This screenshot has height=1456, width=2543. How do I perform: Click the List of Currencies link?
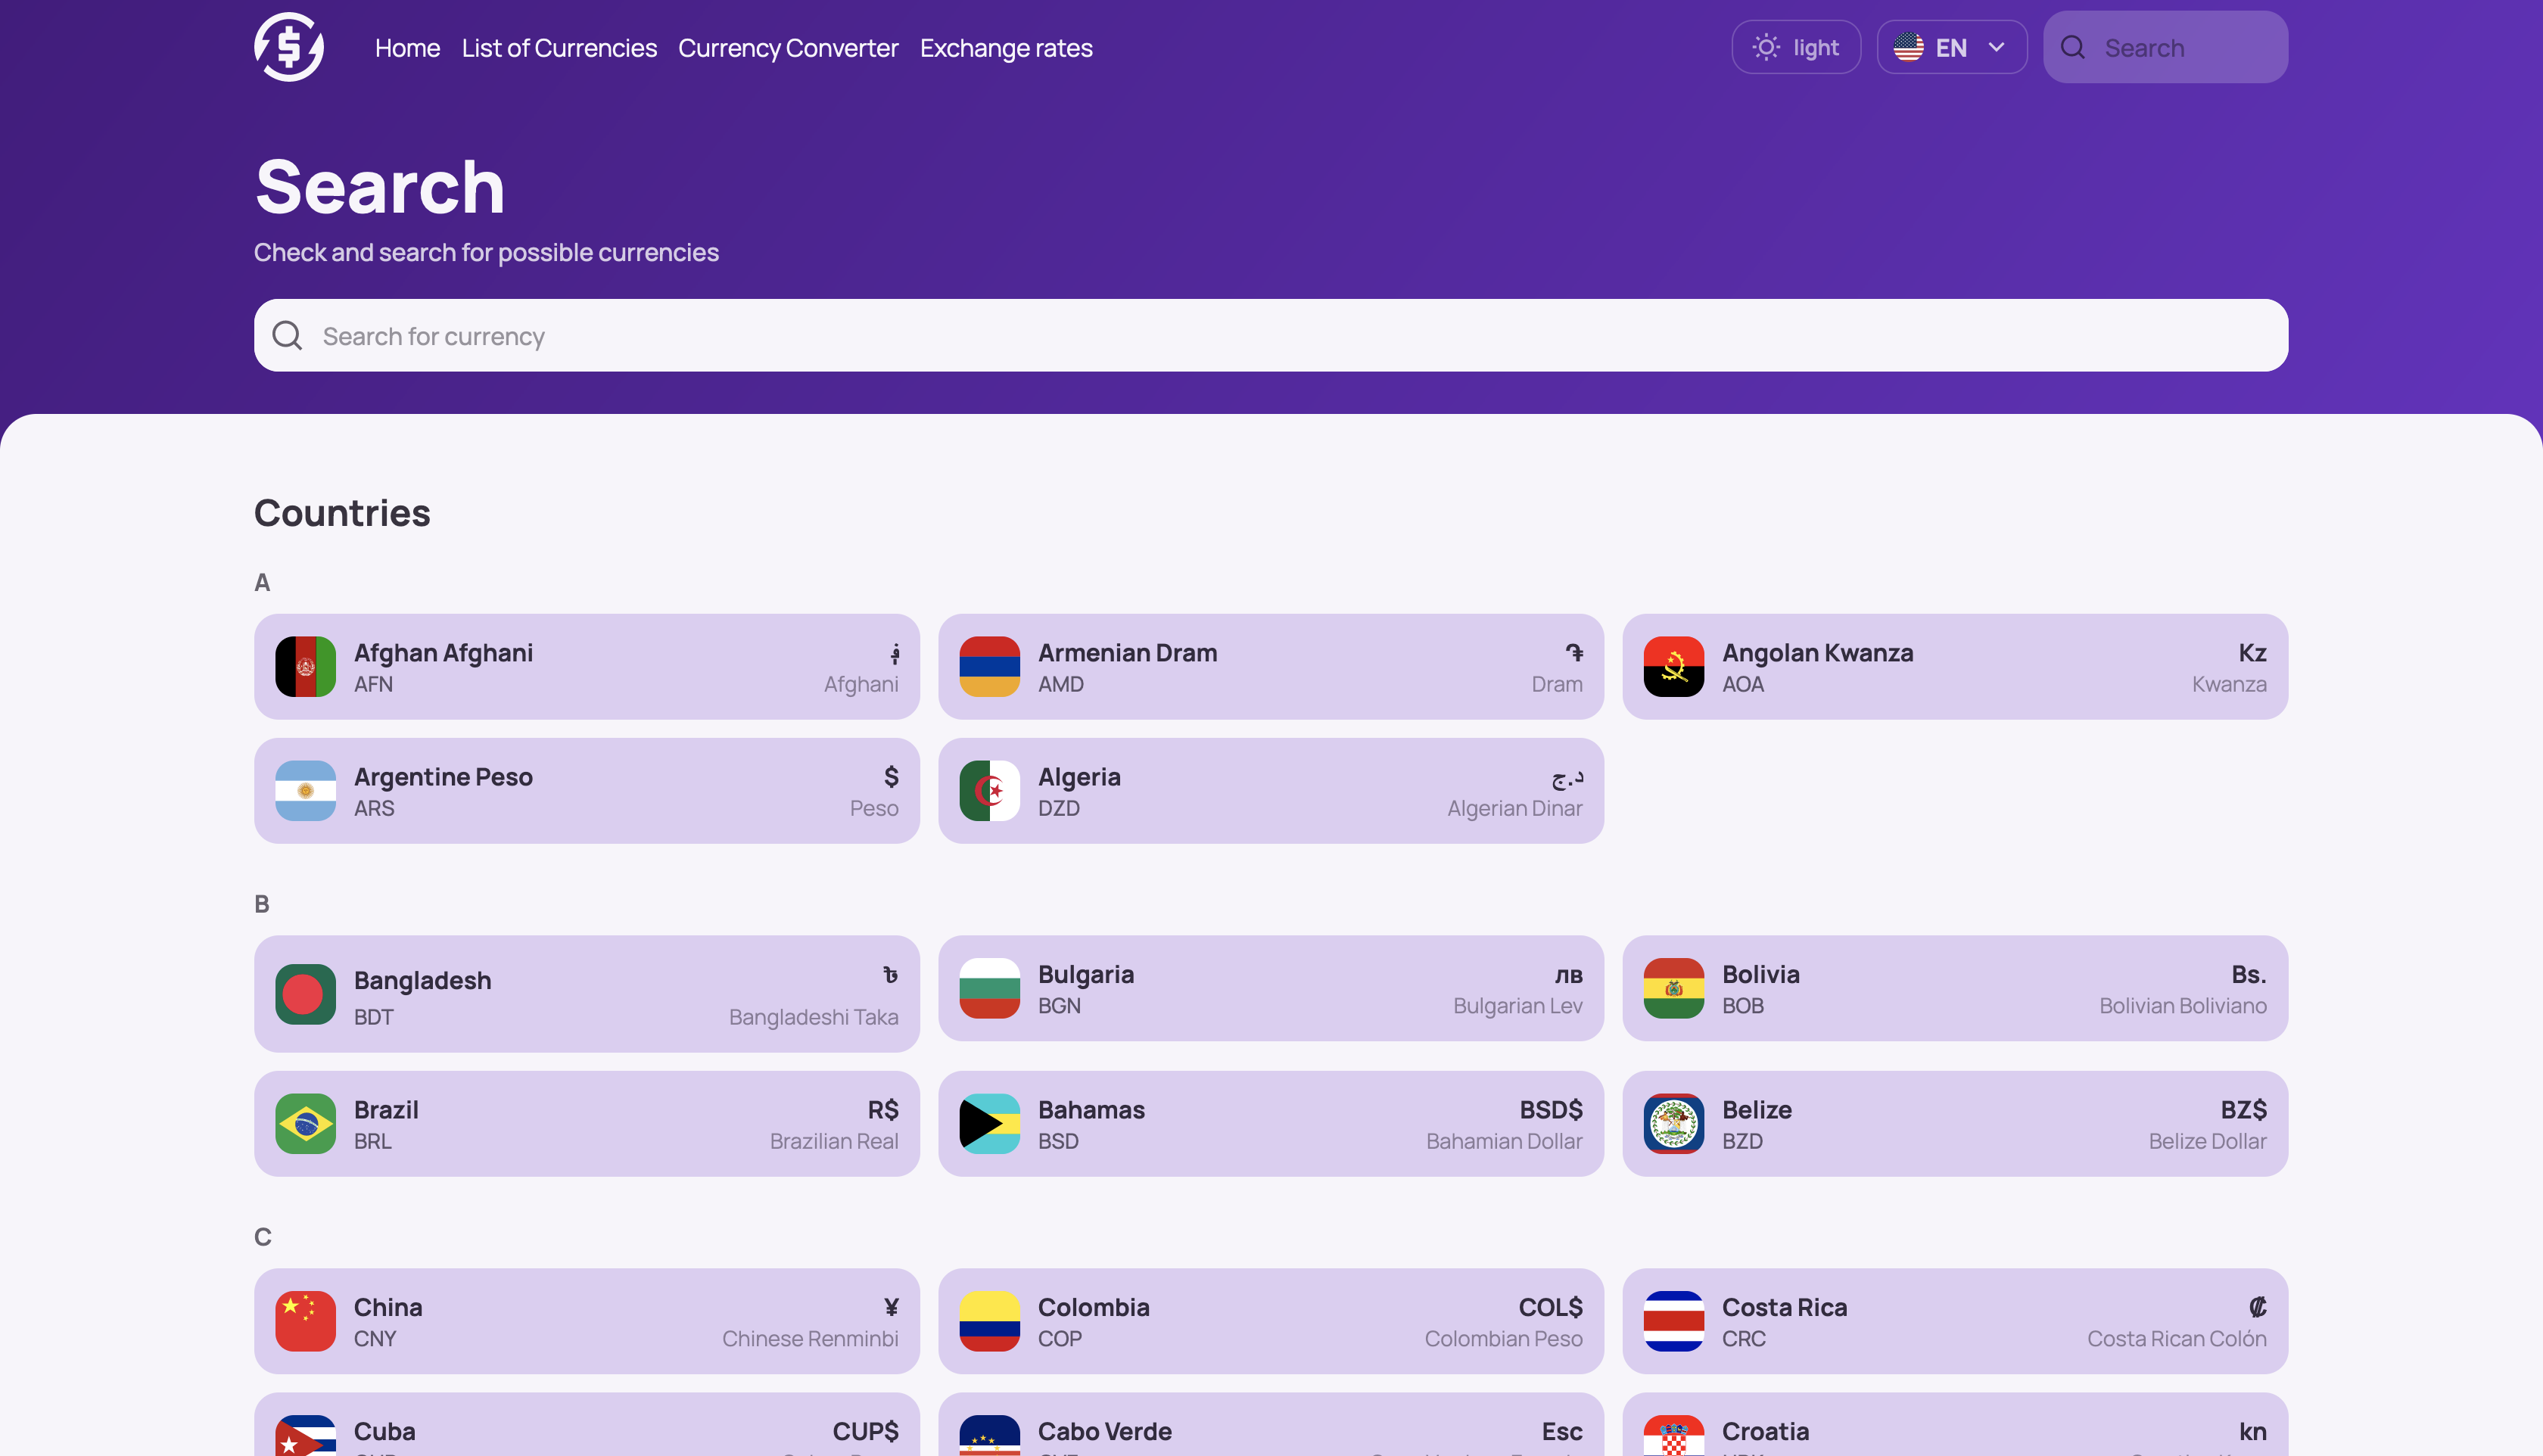click(559, 45)
